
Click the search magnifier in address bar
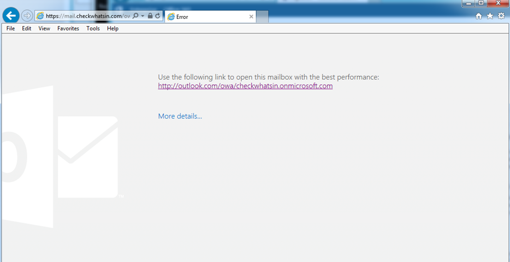[x=136, y=15]
